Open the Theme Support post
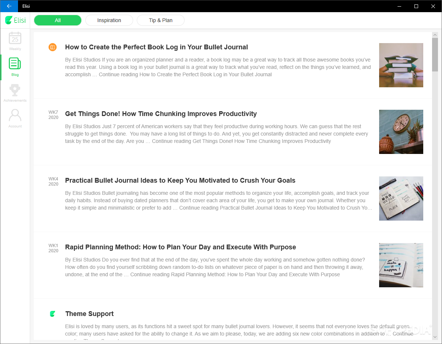 (x=89, y=314)
